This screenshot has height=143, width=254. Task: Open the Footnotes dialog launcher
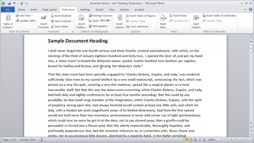coord(73,32)
